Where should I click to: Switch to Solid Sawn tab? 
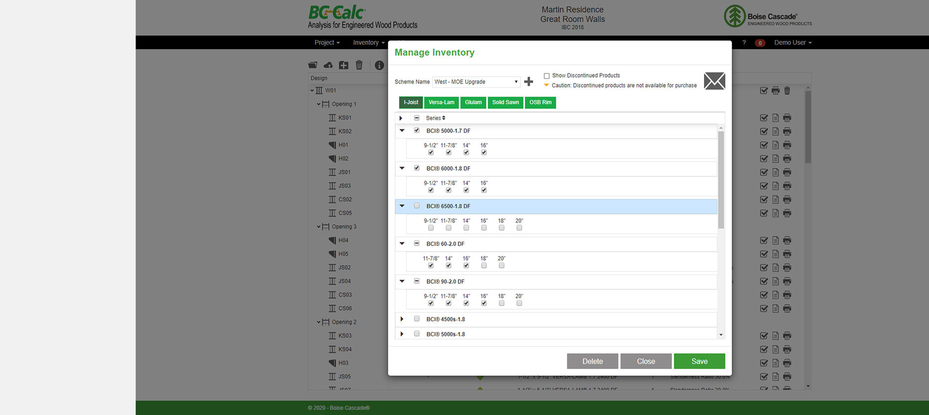point(506,103)
